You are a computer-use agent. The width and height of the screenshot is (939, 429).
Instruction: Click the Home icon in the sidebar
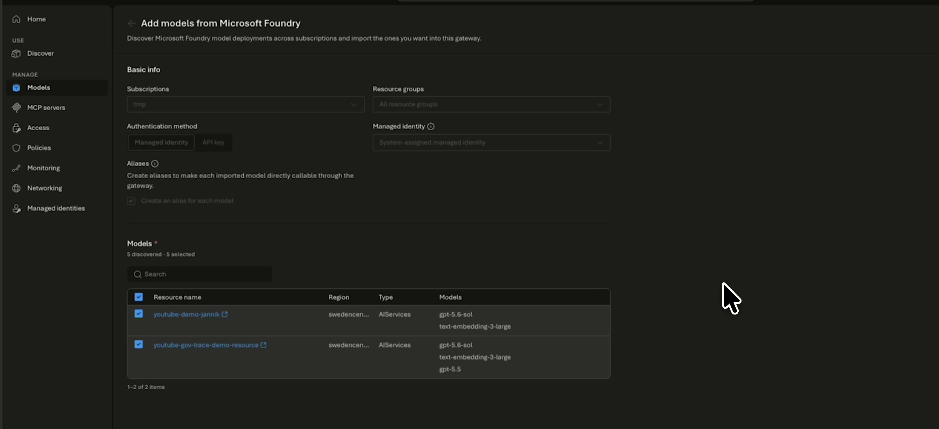pos(16,19)
